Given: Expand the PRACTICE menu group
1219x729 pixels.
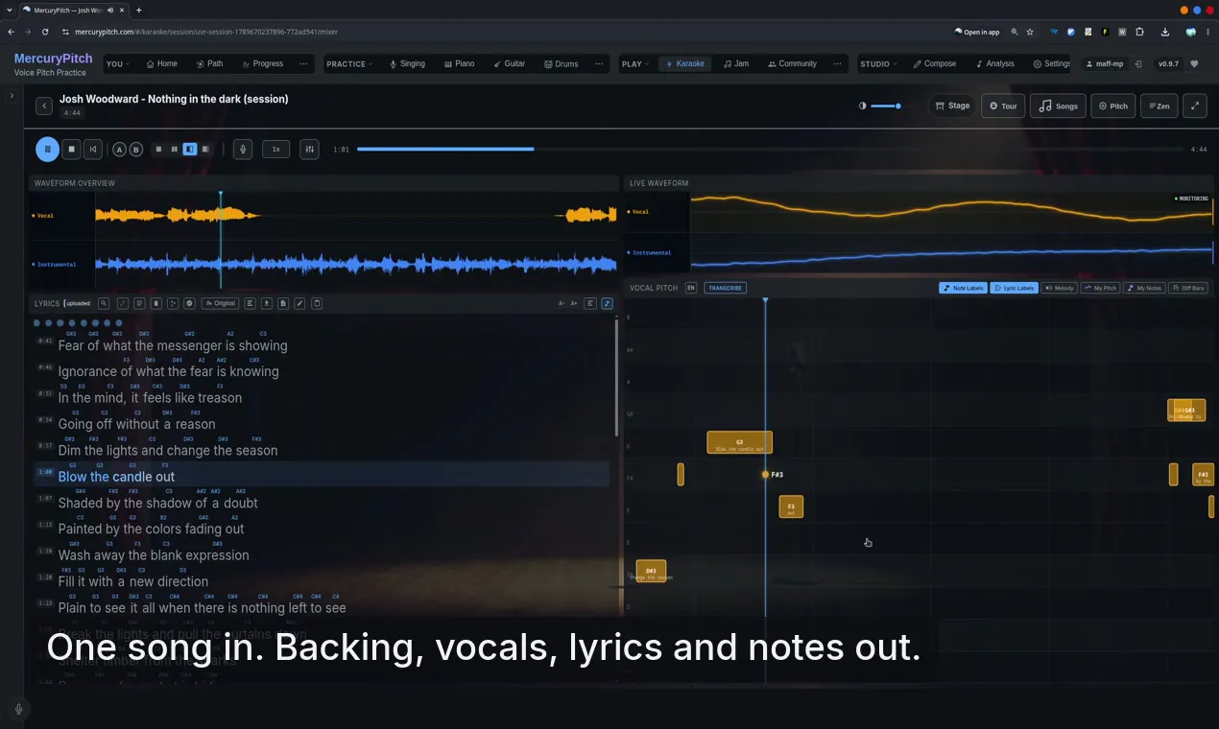Looking at the screenshot, I should coord(350,64).
